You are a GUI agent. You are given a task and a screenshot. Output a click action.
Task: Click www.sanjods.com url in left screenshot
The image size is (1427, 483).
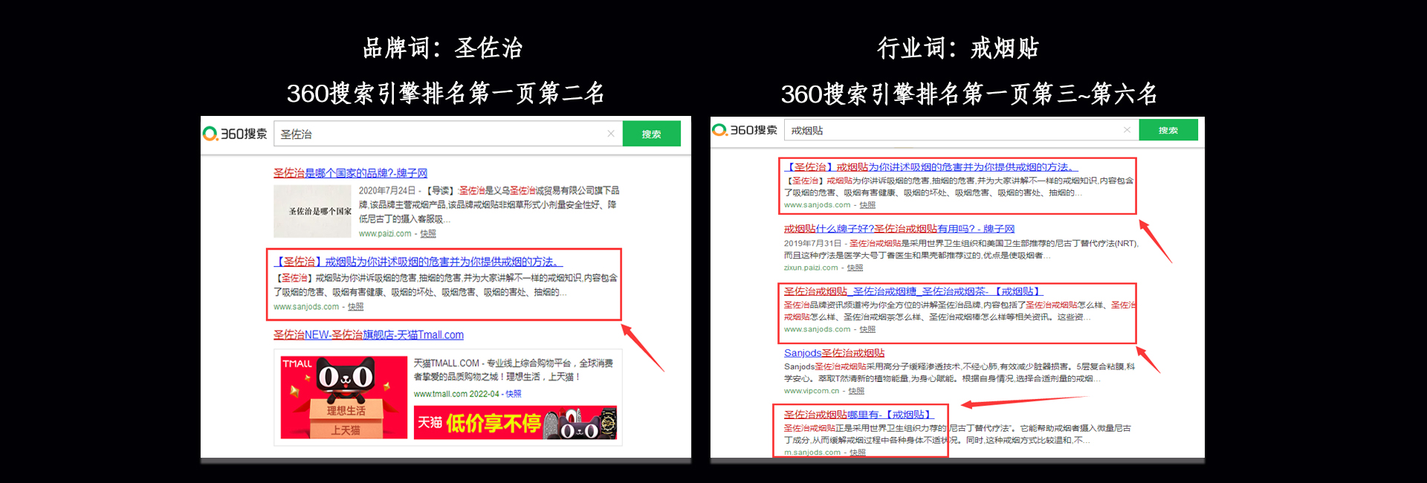306,306
